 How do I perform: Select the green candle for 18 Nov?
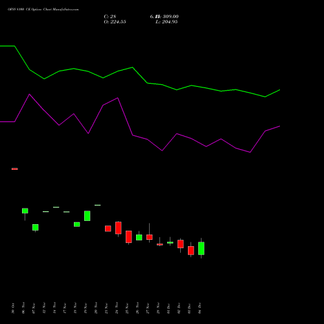77,224
